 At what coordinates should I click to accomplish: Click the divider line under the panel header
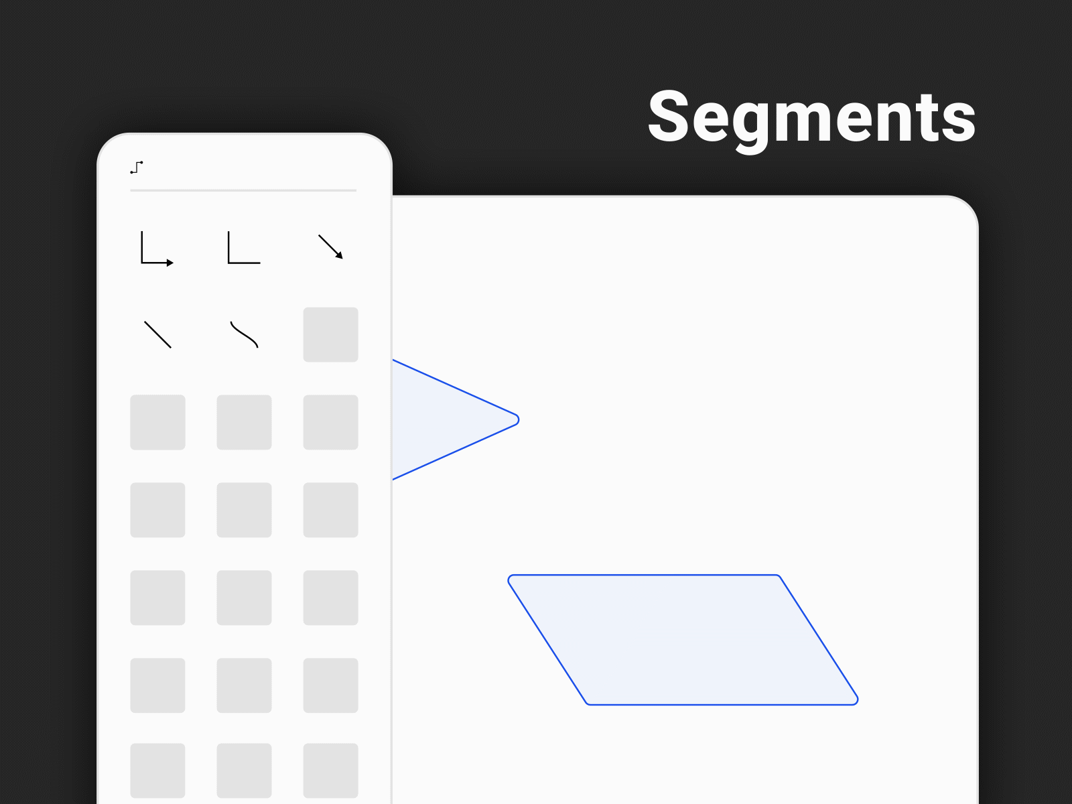[243, 190]
